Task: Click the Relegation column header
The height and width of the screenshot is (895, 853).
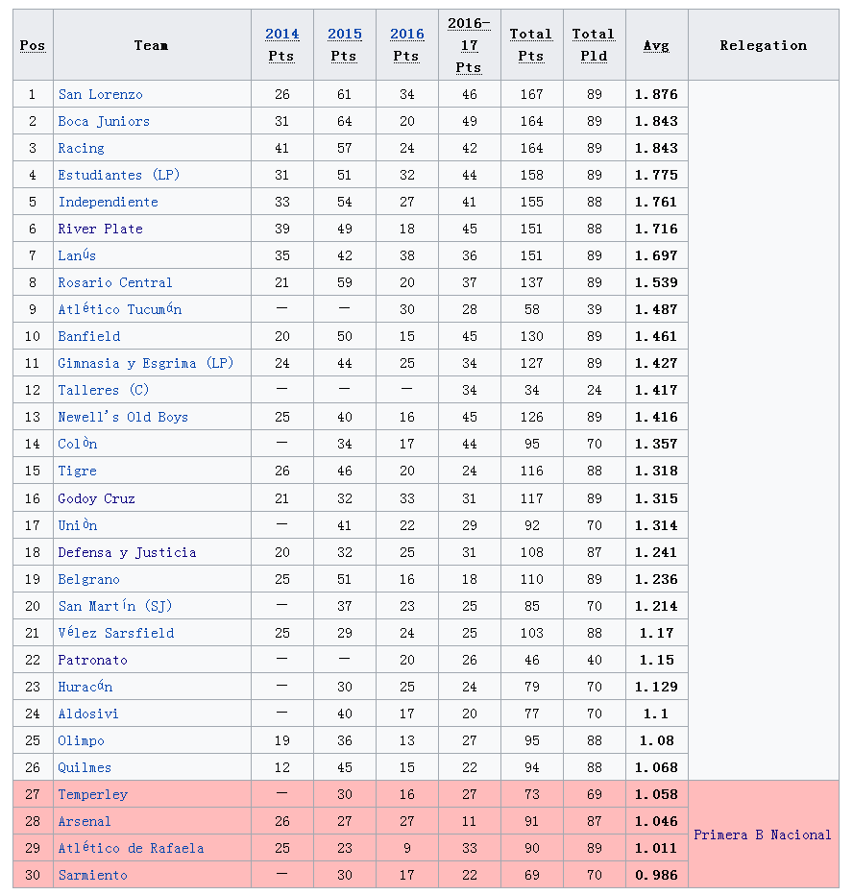Action: (x=764, y=45)
